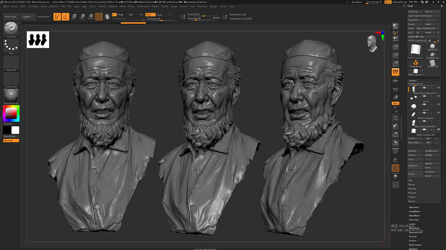The image size is (446, 250).
Task: Toggle the Zadd button
Action: 150,15
